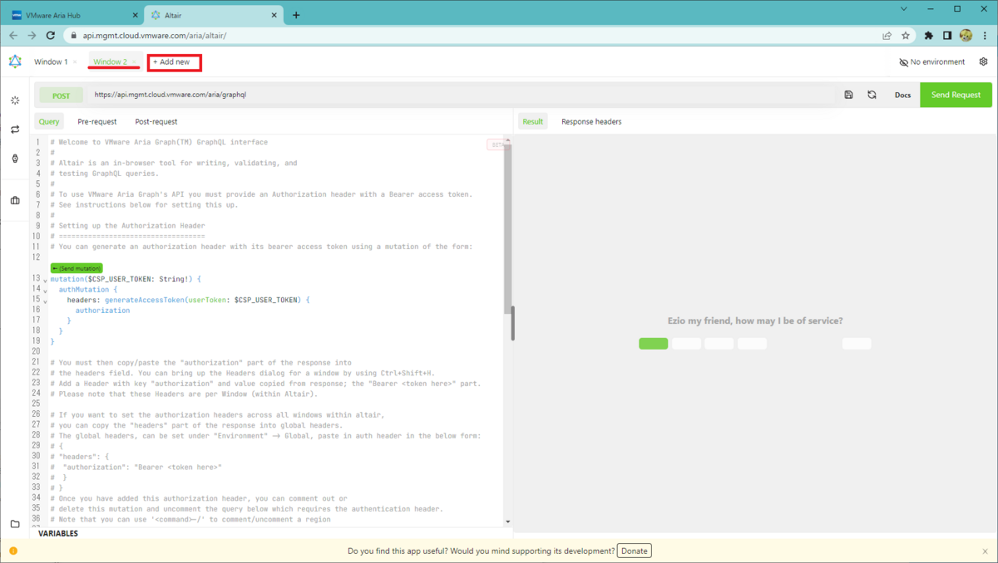Viewport: 998px width, 563px height.
Task: Open the gear settings icon at top right
Action: pyautogui.click(x=984, y=62)
